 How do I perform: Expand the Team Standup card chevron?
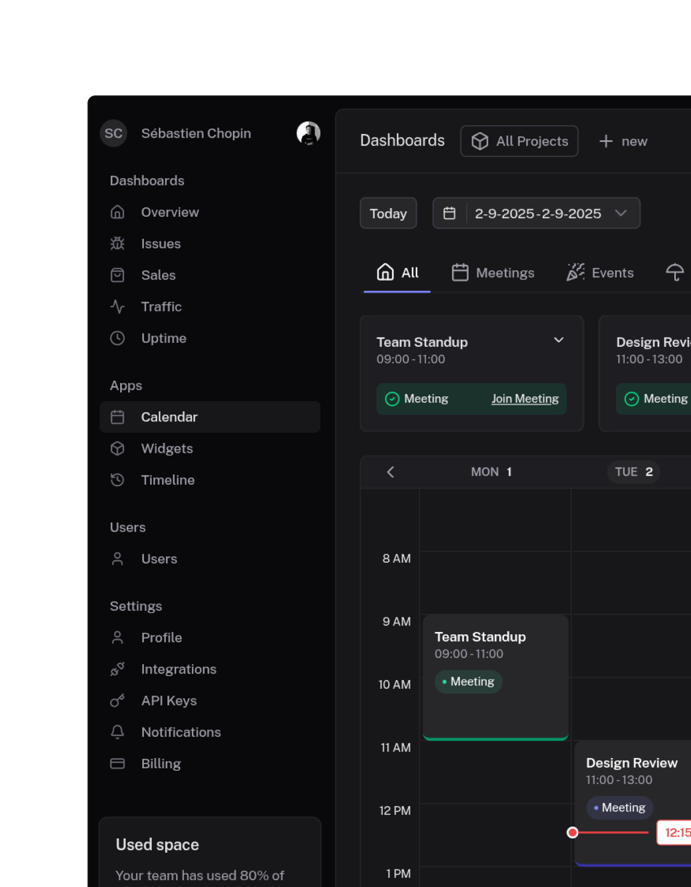(x=558, y=340)
